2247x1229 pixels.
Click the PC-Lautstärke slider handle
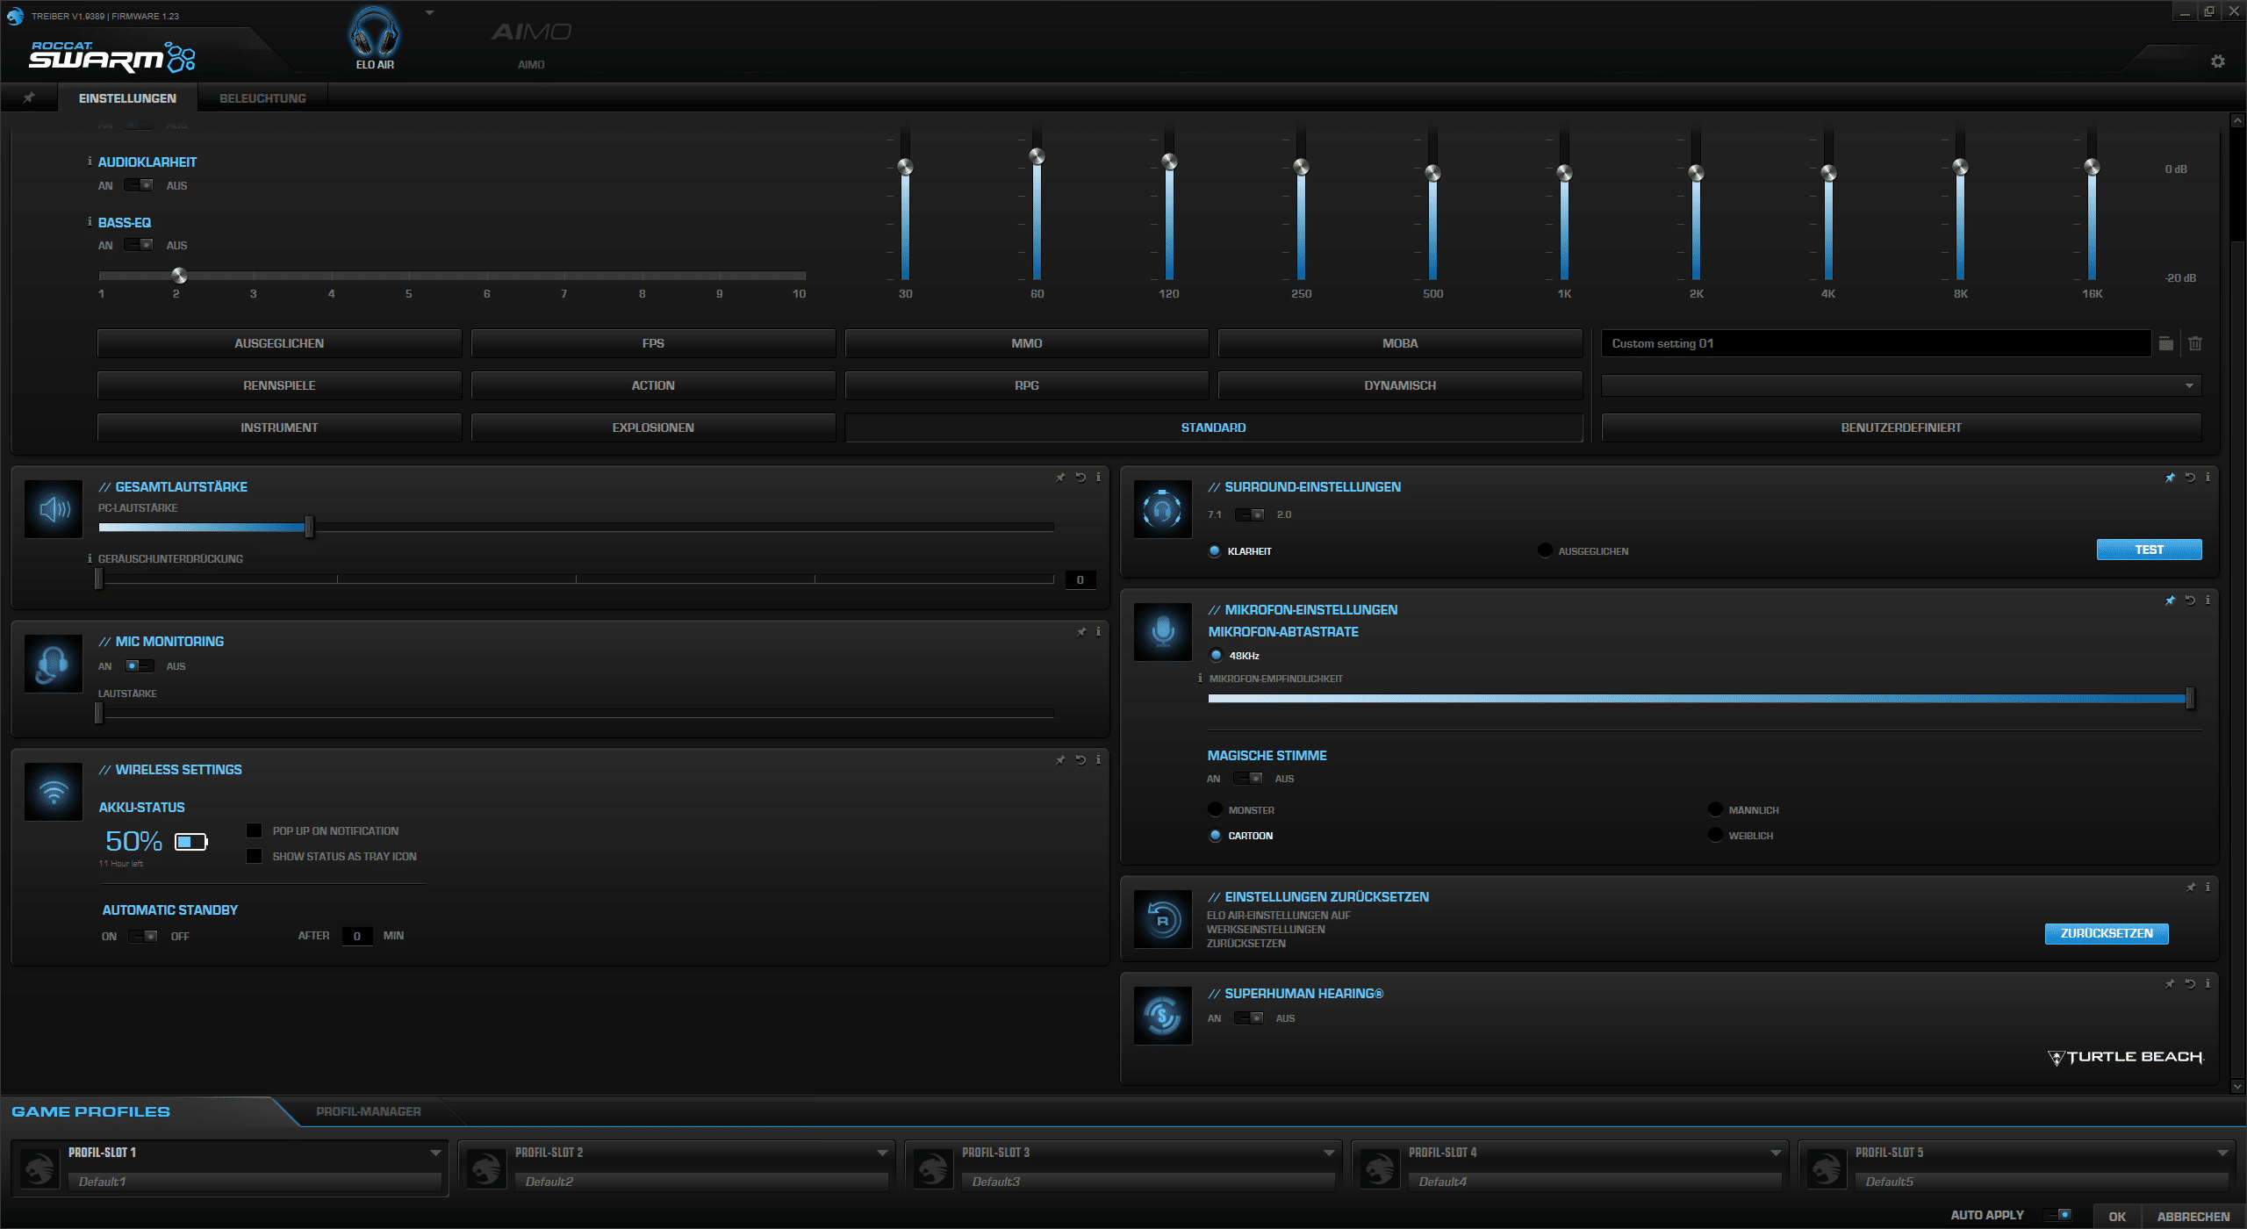tap(309, 527)
